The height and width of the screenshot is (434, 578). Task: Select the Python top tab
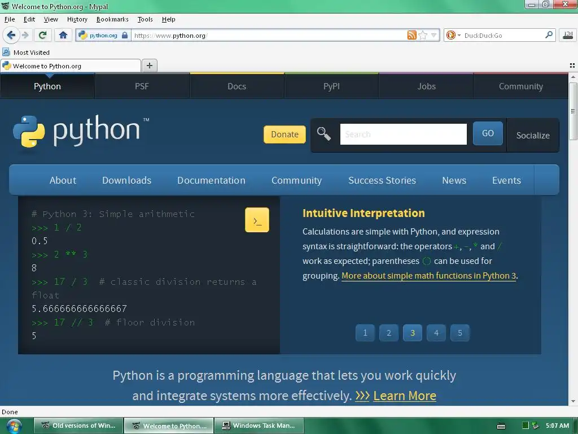(47, 86)
